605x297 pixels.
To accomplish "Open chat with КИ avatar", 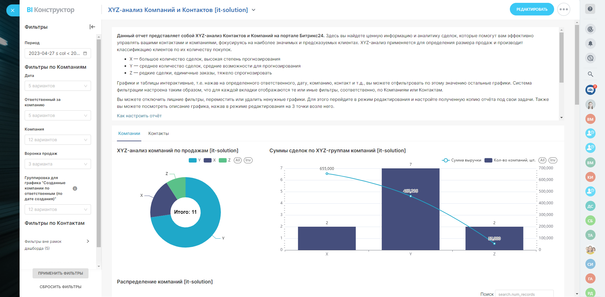I will point(590,177).
